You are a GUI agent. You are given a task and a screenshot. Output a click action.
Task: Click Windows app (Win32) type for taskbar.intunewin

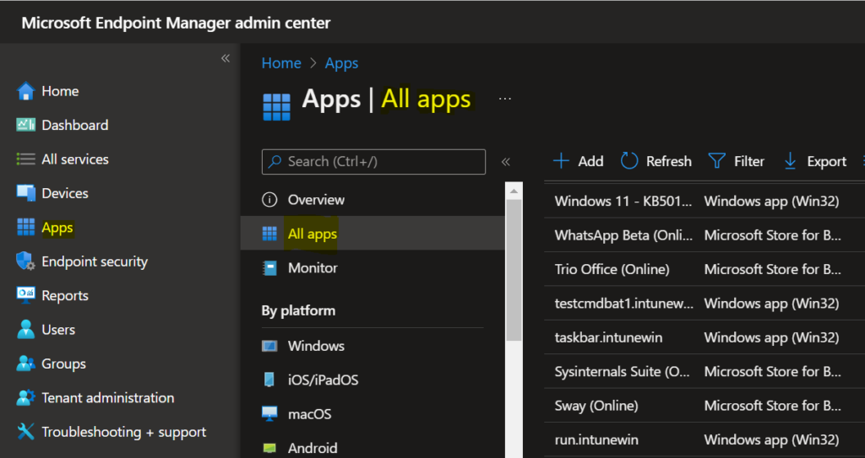click(x=771, y=337)
